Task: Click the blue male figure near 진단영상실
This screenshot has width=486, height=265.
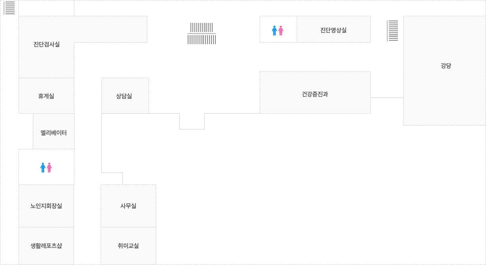Action: 275,31
